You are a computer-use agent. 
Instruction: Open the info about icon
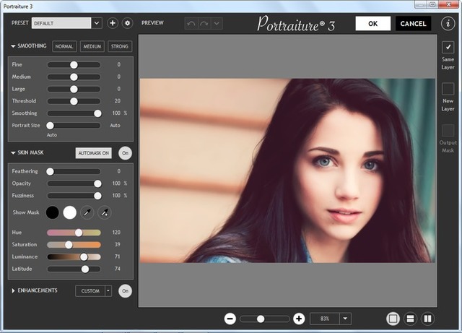pyautogui.click(x=447, y=23)
